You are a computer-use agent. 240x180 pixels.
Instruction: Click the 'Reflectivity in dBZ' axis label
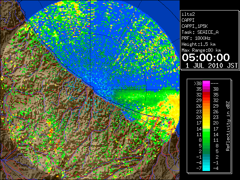point(228,126)
